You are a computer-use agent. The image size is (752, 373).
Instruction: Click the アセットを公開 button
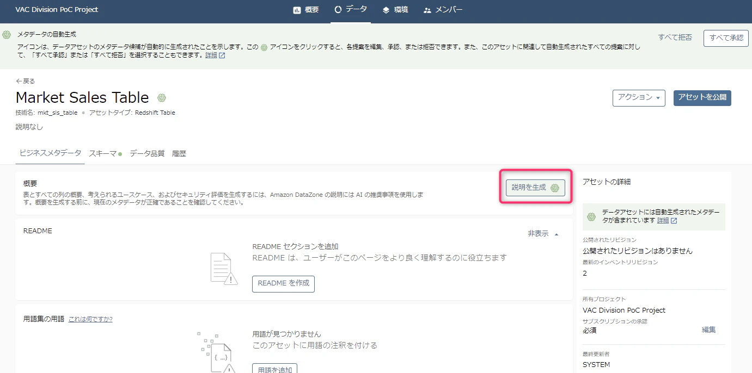point(702,98)
